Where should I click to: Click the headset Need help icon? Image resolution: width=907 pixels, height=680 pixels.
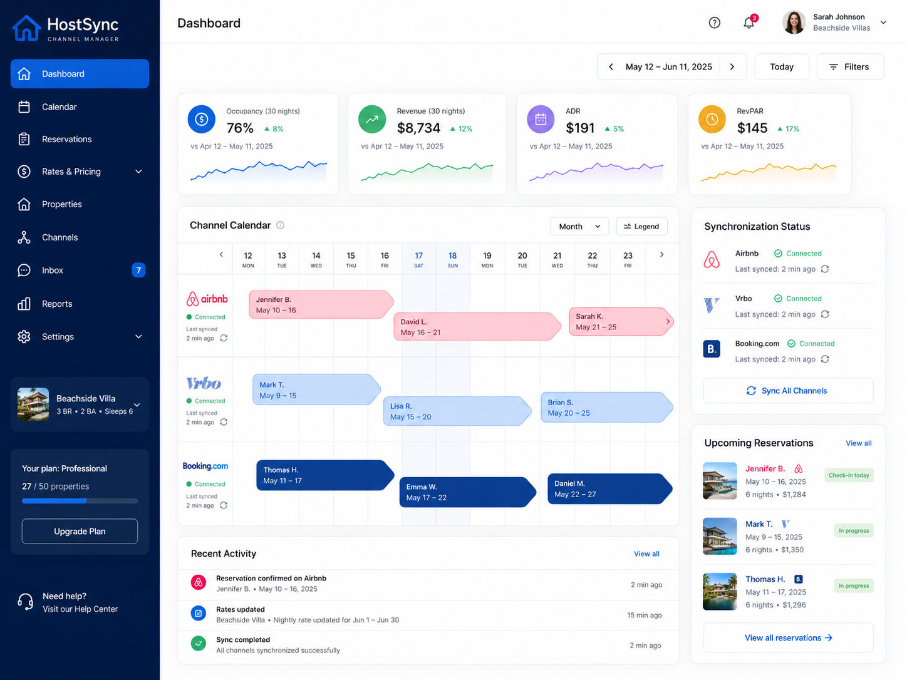pos(25,602)
